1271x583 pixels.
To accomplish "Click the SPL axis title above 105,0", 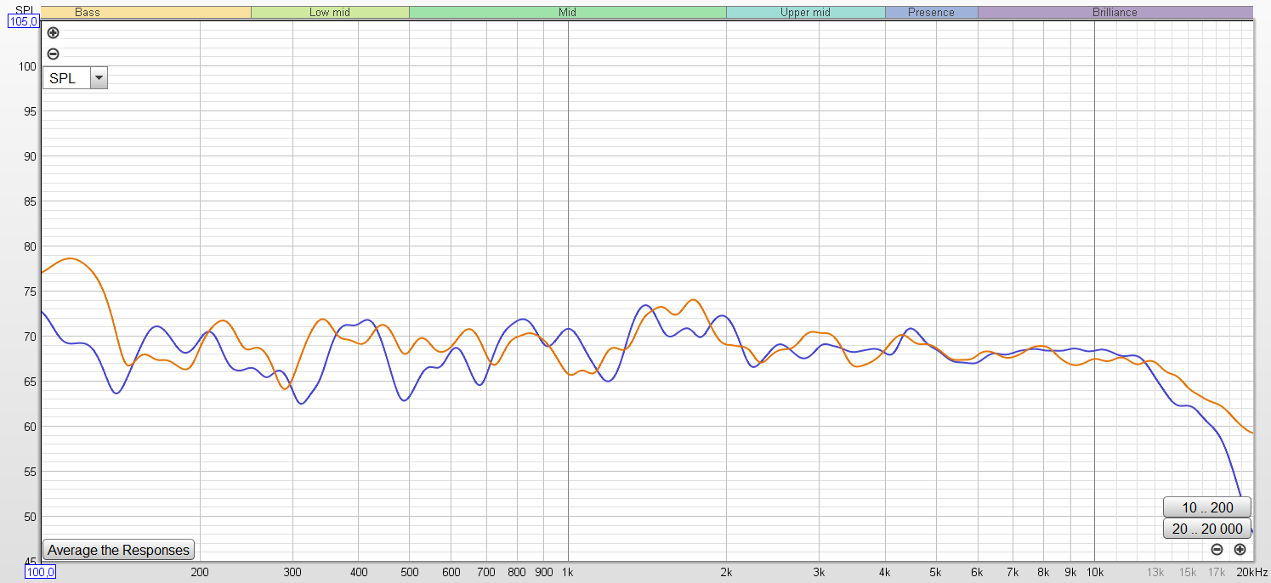I will pos(26,8).
